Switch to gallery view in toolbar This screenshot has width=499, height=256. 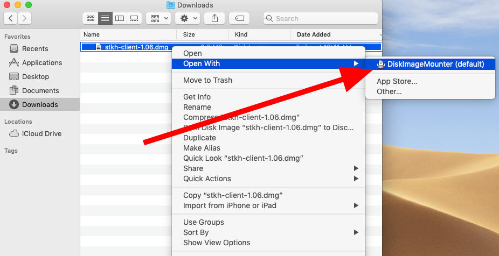[x=134, y=18]
